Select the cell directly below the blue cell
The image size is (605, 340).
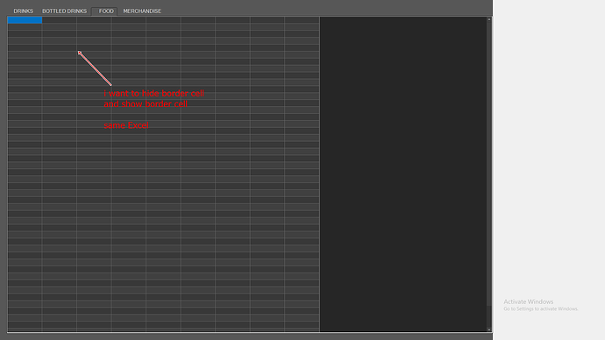25,27
